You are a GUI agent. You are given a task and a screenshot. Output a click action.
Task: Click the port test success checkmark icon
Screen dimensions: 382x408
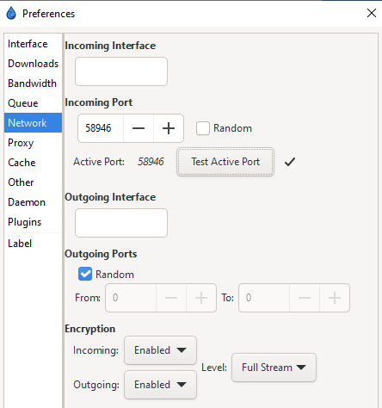(290, 162)
